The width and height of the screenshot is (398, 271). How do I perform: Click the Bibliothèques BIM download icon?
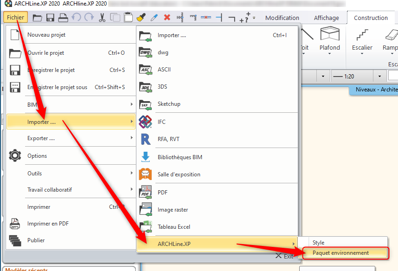pos(146,157)
